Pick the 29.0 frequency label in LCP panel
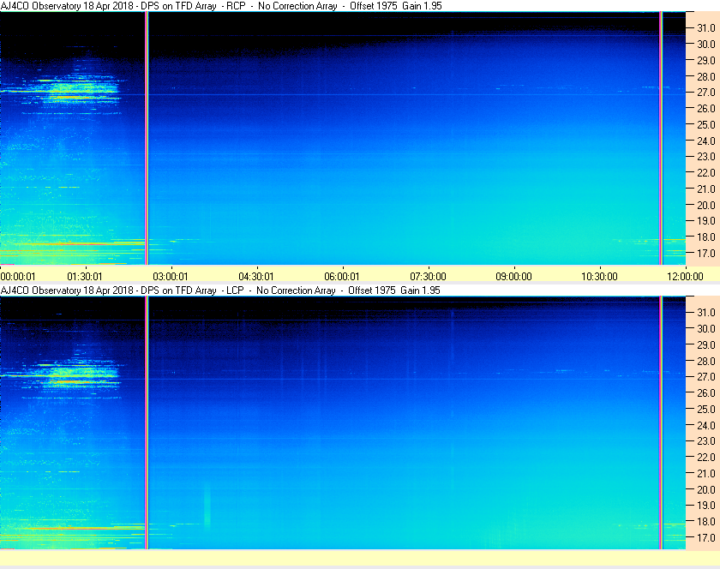The width and height of the screenshot is (720, 569). 706,344
